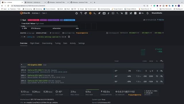Image resolution: width=184 pixels, height=104 pixels.
Task: Open the Tuning tab
Action: click(x=58, y=43)
